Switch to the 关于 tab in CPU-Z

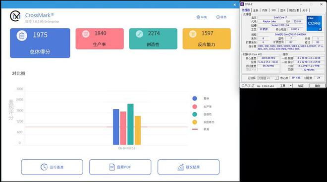tap(305, 10)
